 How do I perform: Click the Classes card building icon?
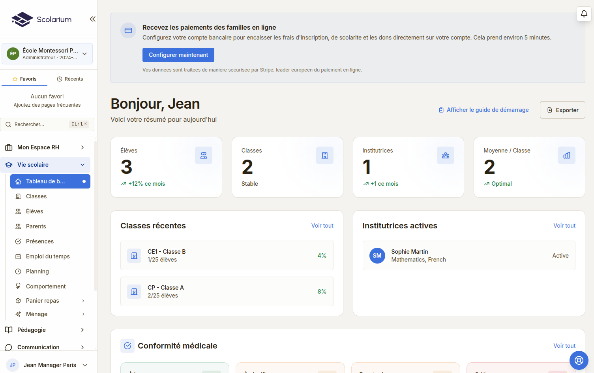point(324,155)
